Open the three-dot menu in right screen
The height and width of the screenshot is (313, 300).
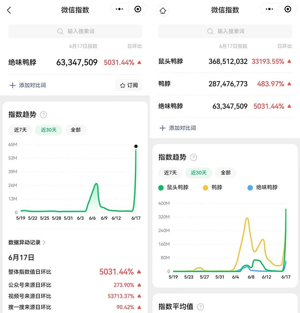tap(269, 9)
